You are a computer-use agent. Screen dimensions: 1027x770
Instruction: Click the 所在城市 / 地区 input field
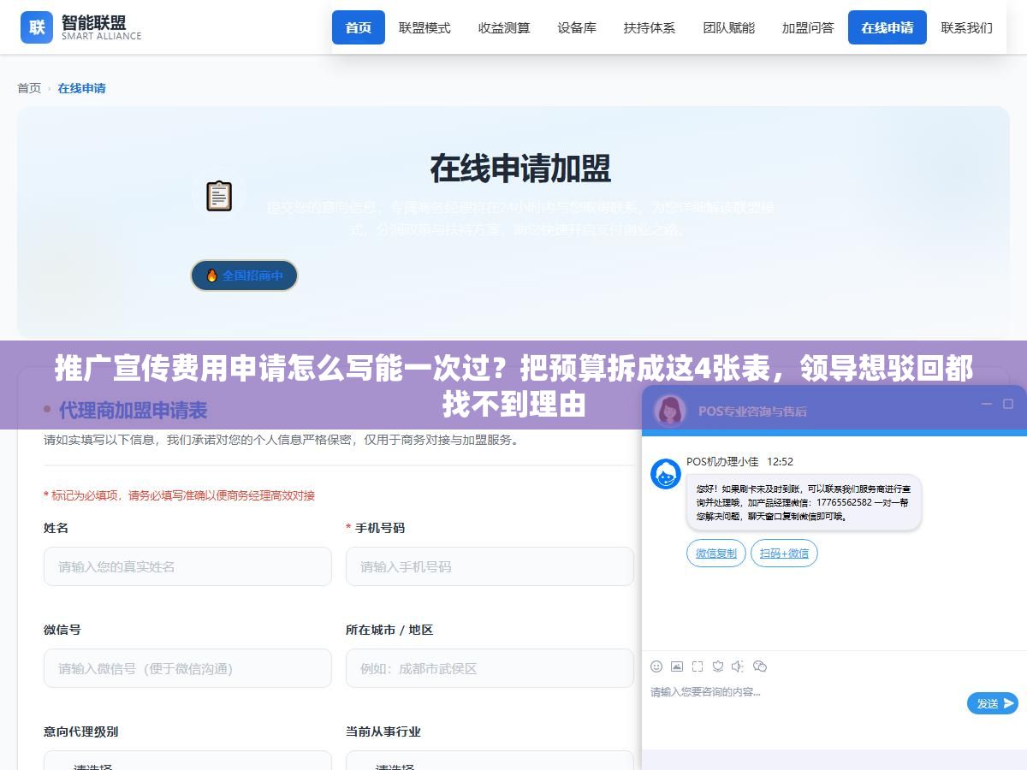click(x=490, y=668)
